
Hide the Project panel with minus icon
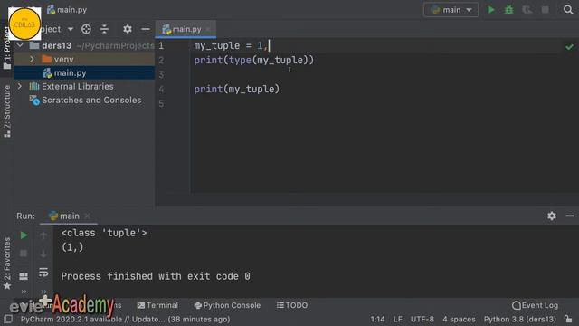tap(146, 29)
